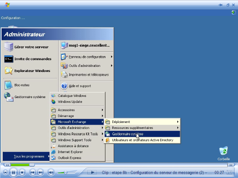238x178 pixels.
Task: Open Gérer votre serveur icon
Action: click(8, 47)
